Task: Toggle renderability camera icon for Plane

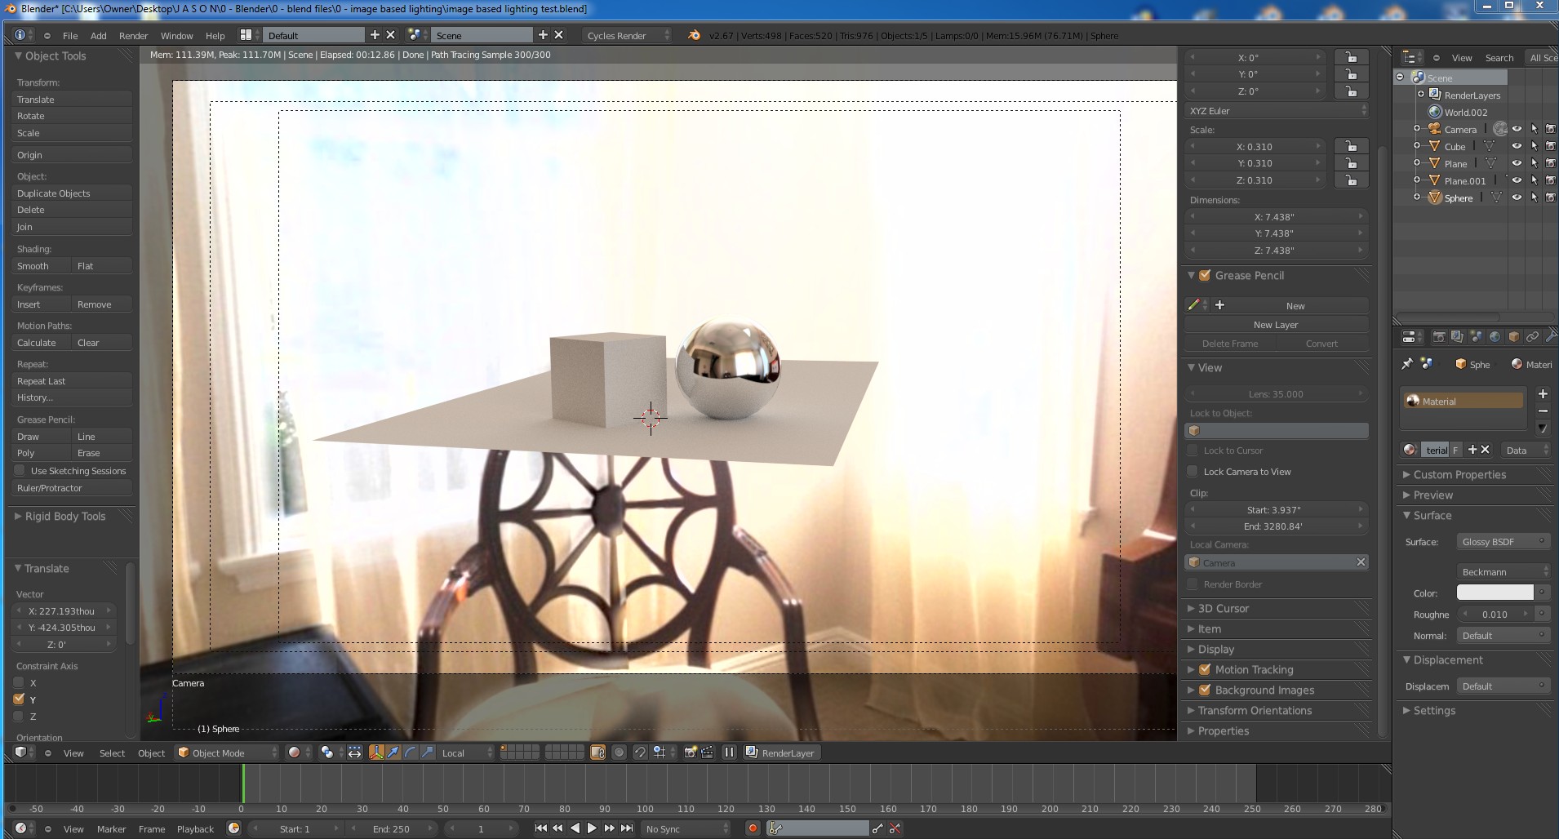Action: coord(1550,163)
